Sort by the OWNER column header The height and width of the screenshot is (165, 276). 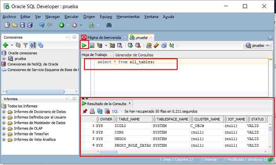105,119
